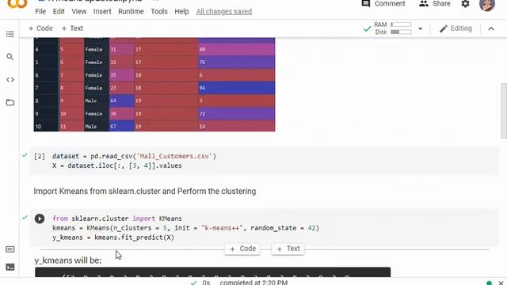The width and height of the screenshot is (507, 285).
Task: Insert code cell below the KMeans cell
Action: point(242,249)
